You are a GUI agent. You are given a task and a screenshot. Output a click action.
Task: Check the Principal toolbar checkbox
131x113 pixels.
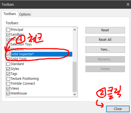8,30
